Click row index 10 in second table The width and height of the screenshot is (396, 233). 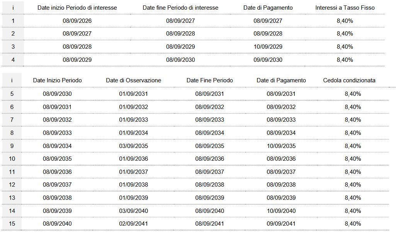pos(12,159)
